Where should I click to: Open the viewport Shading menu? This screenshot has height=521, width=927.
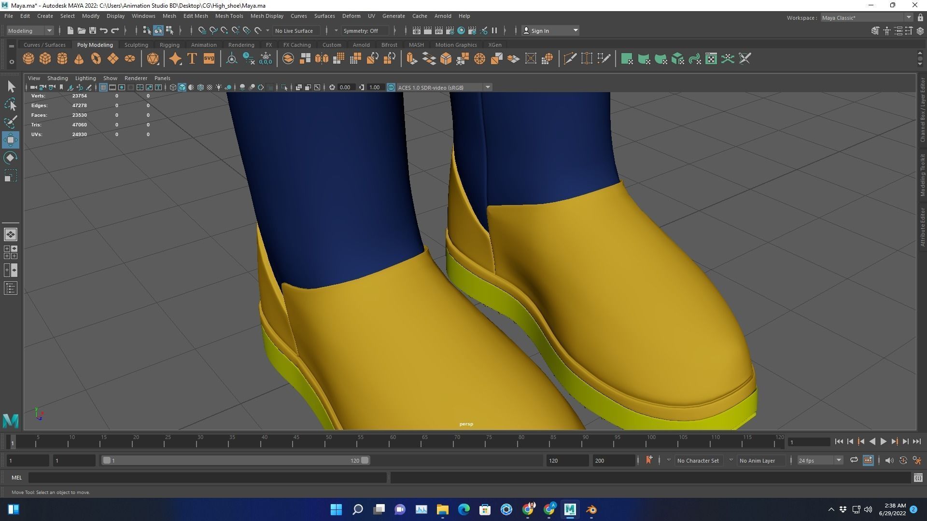tap(57, 78)
